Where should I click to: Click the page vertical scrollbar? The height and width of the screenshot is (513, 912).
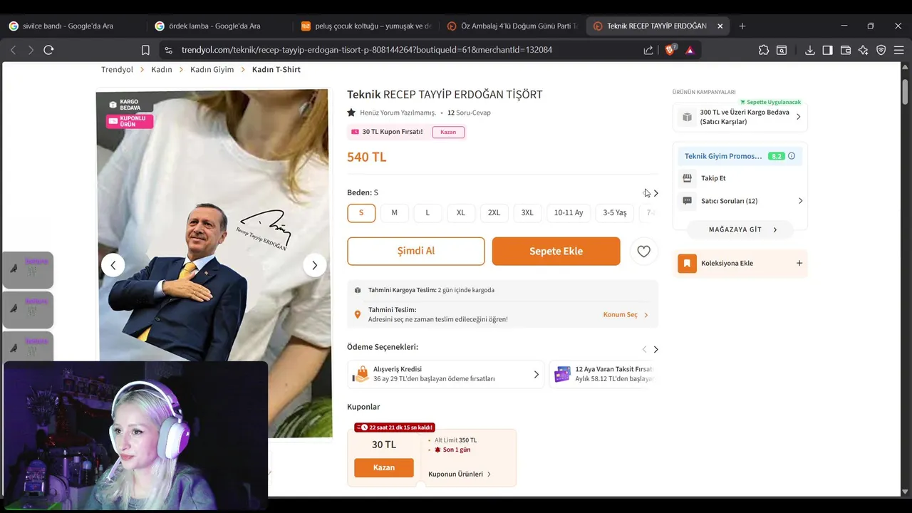906,278
